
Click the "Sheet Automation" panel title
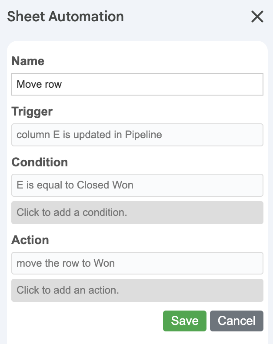[x=66, y=17]
